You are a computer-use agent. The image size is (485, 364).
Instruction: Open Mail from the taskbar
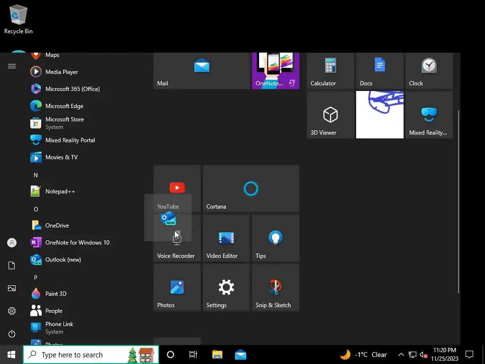(x=240, y=355)
